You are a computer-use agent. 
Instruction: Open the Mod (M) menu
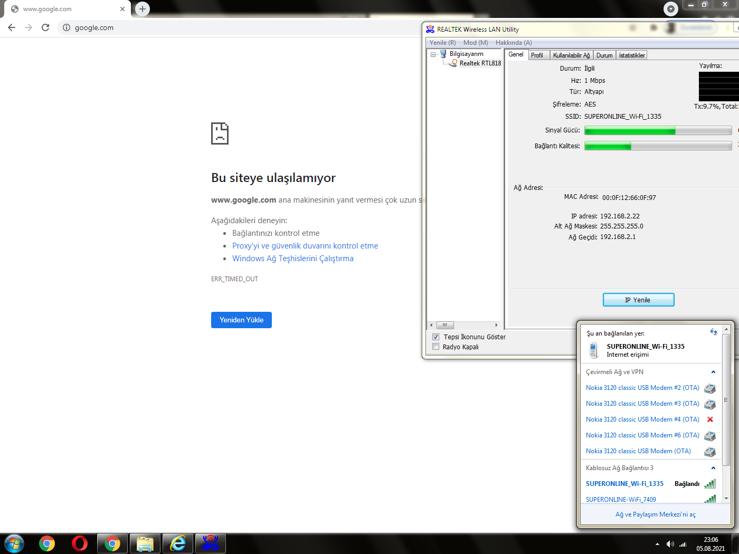(x=476, y=42)
